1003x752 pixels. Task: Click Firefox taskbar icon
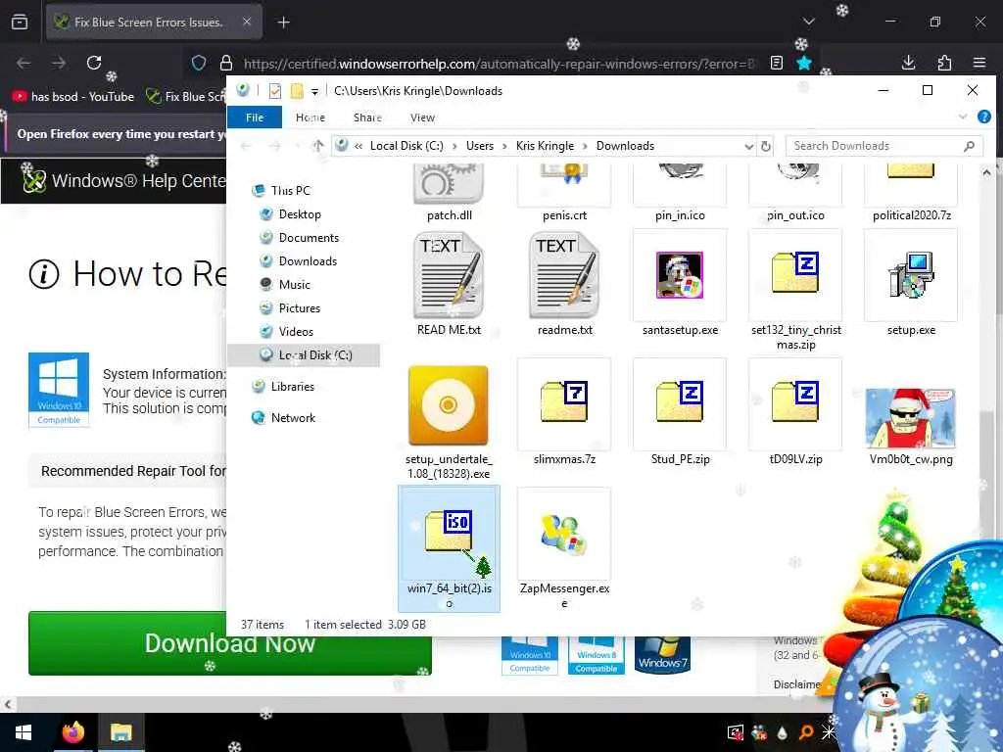[73, 732]
